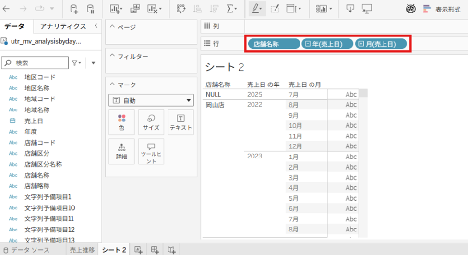468x255 pixels.
Task: Click new story icon in bottom tab bar
Action: click(x=171, y=250)
